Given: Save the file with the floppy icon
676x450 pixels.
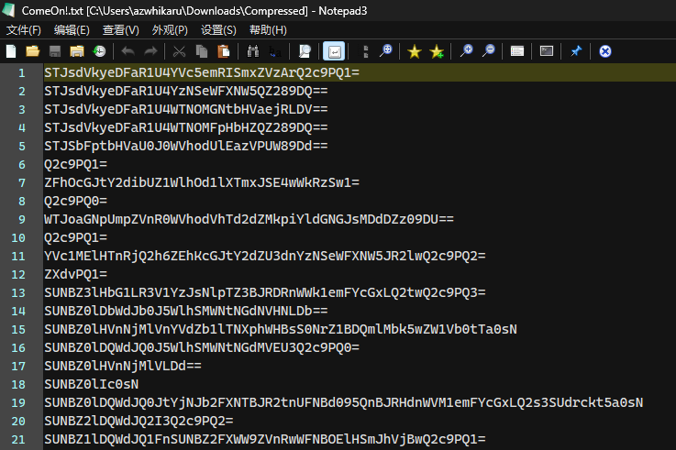Looking at the screenshot, I should click(x=55, y=51).
